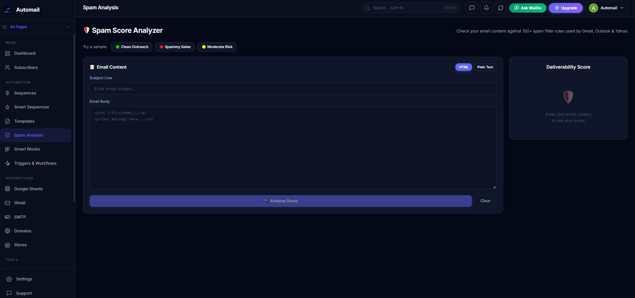This screenshot has width=635, height=298.
Task: Open Stores page
Action: pos(36,245)
